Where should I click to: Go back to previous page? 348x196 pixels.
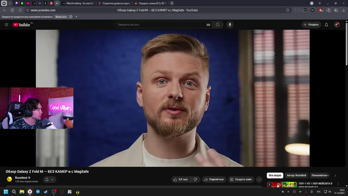tap(4, 10)
